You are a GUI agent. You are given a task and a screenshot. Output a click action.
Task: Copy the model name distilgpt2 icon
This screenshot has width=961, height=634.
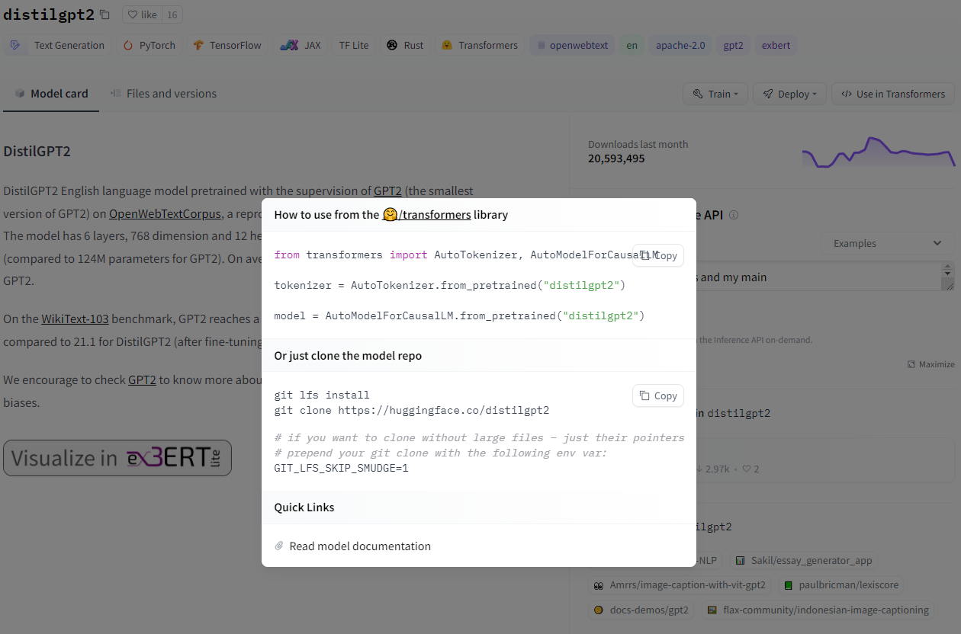pyautogui.click(x=104, y=14)
